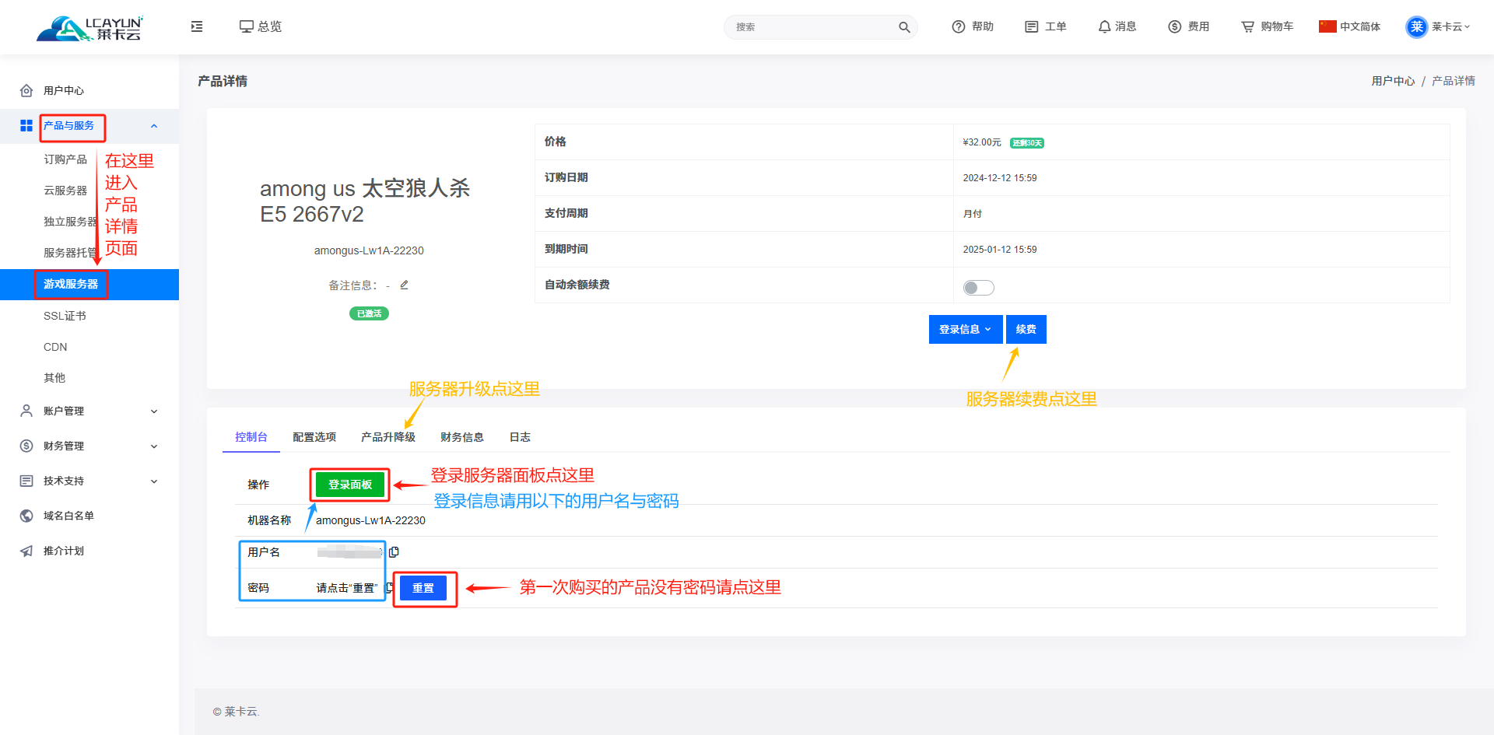Expand the 财务管理 chevron

click(154, 446)
